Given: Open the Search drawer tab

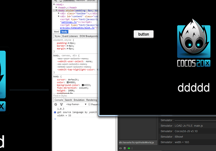Looking at the screenshot, I should coord(68,100).
